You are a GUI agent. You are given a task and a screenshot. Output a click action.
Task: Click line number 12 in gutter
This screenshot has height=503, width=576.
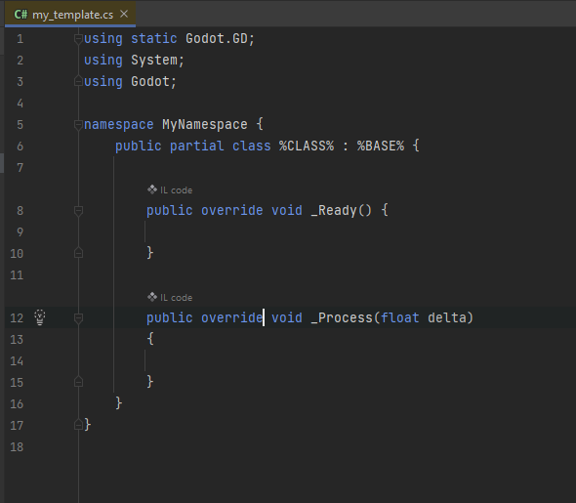click(x=17, y=317)
